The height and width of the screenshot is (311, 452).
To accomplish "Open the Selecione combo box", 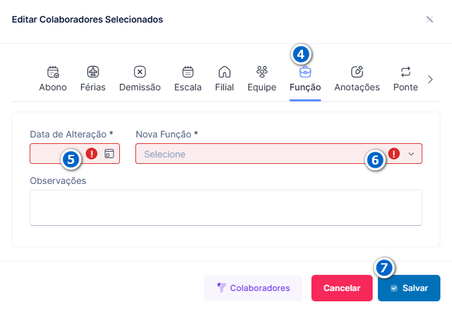I will pos(279,154).
